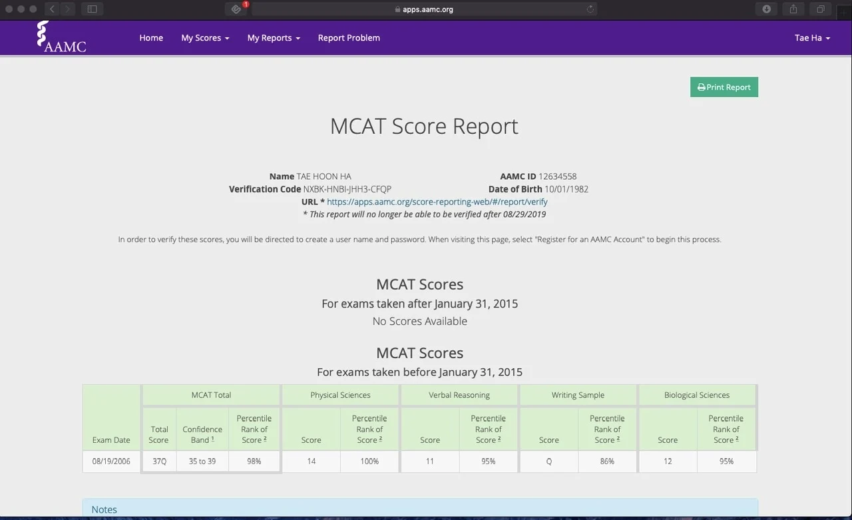The width and height of the screenshot is (852, 520).
Task: Show all tabs overview icon
Action: pyautogui.click(x=820, y=9)
